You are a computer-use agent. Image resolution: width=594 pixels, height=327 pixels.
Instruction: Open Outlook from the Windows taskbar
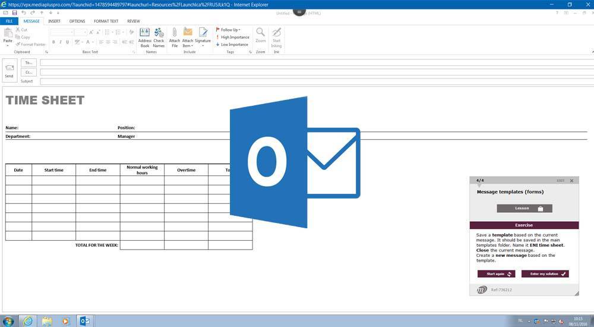84,321
